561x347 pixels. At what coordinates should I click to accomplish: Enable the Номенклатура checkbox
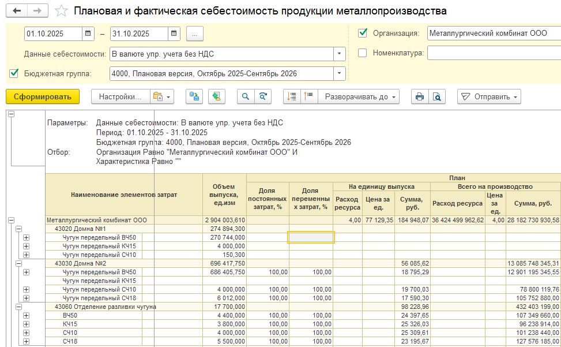click(x=363, y=53)
